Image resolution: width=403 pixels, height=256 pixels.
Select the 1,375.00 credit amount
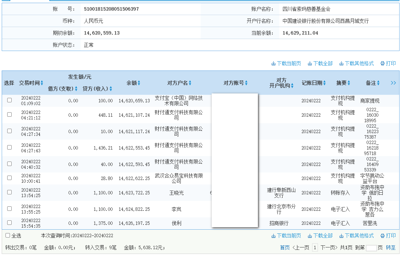[103, 223]
